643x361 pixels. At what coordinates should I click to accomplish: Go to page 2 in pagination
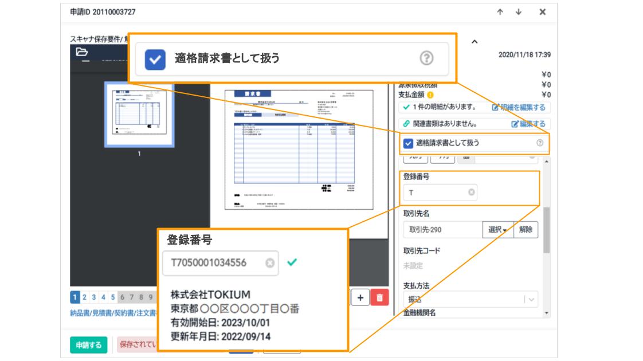tap(84, 297)
